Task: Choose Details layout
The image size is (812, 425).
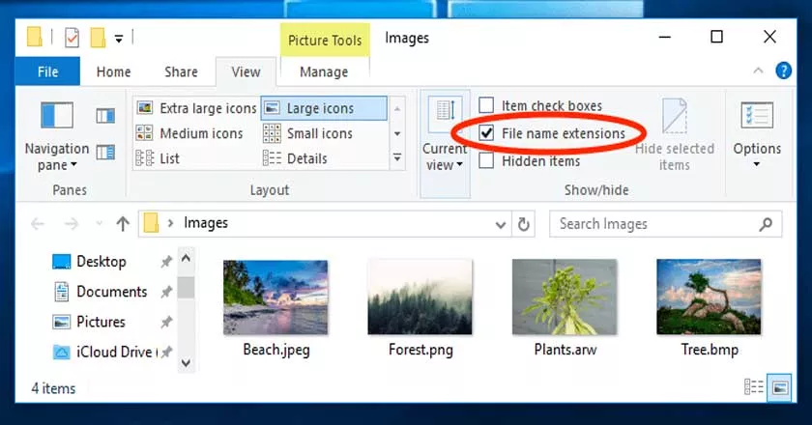Action: [295, 158]
